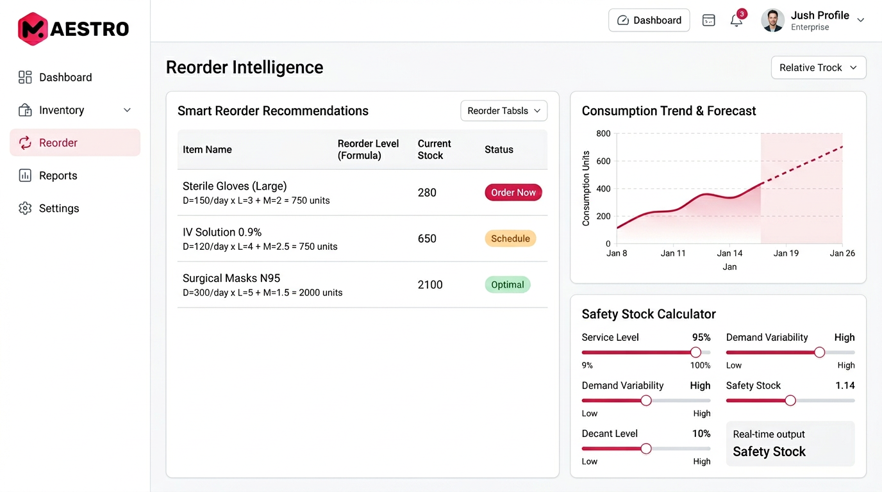Click the Maestro logo icon
This screenshot has height=492, width=882.
[x=33, y=29]
